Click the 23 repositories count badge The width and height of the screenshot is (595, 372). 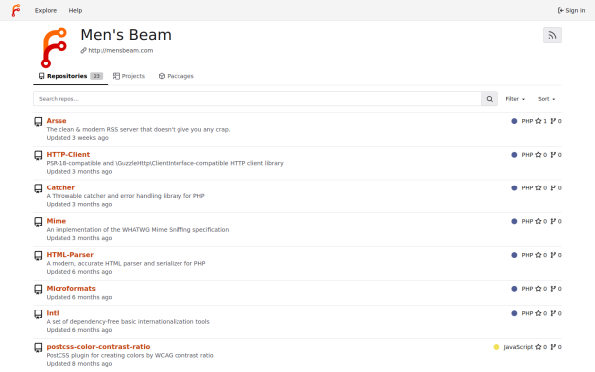(x=97, y=76)
